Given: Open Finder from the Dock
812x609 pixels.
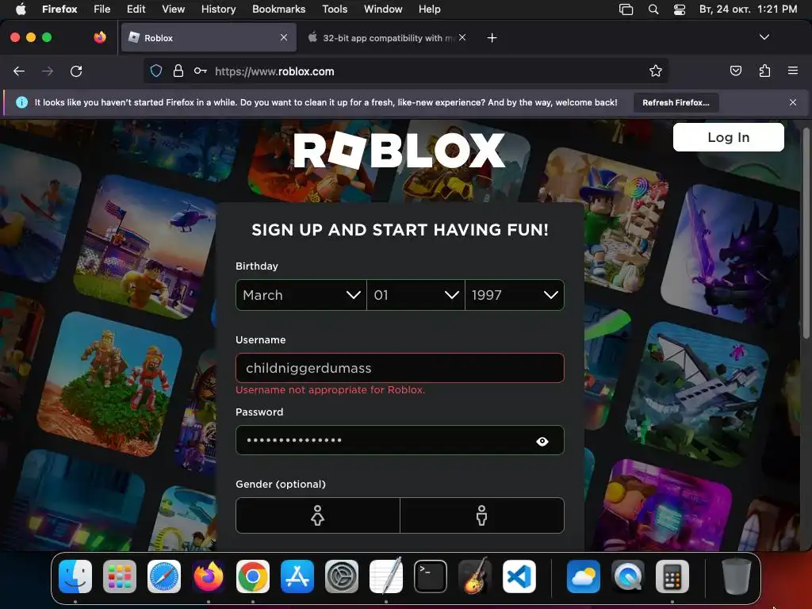Looking at the screenshot, I should tap(75, 576).
